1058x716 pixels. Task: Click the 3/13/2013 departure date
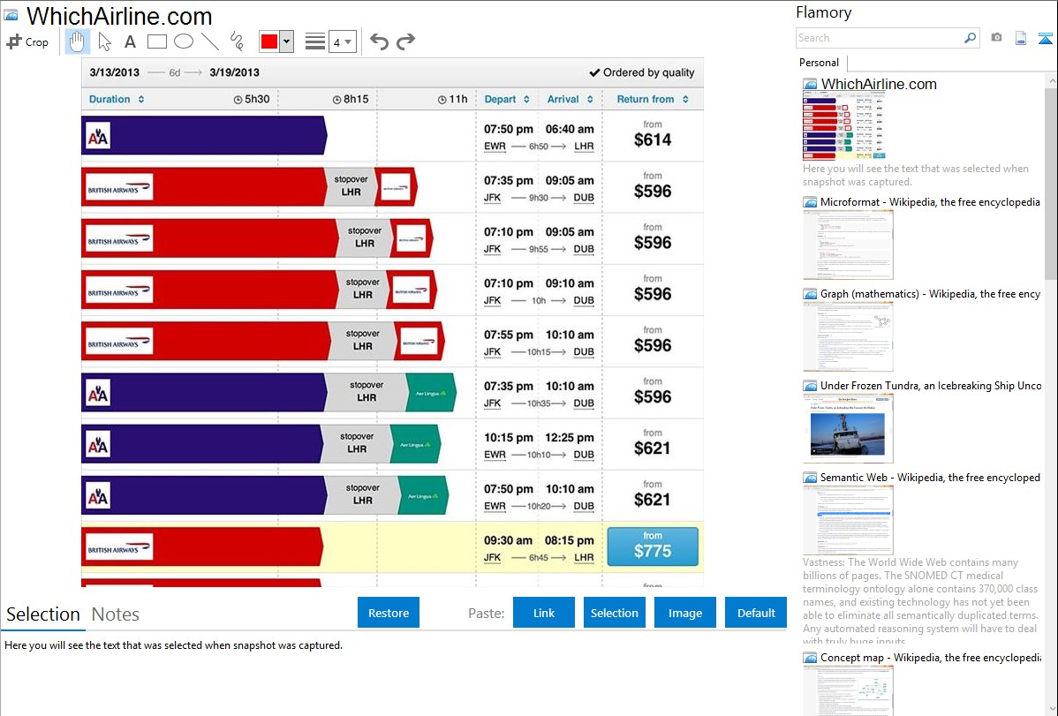pos(114,72)
